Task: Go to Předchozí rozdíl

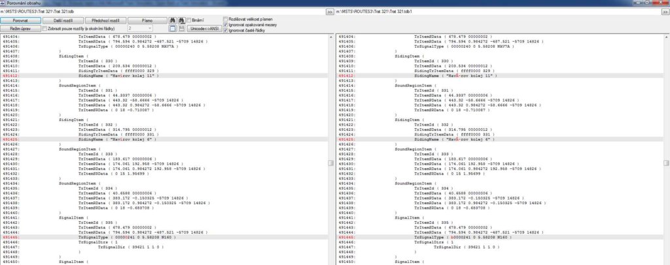Action: tap(105, 21)
